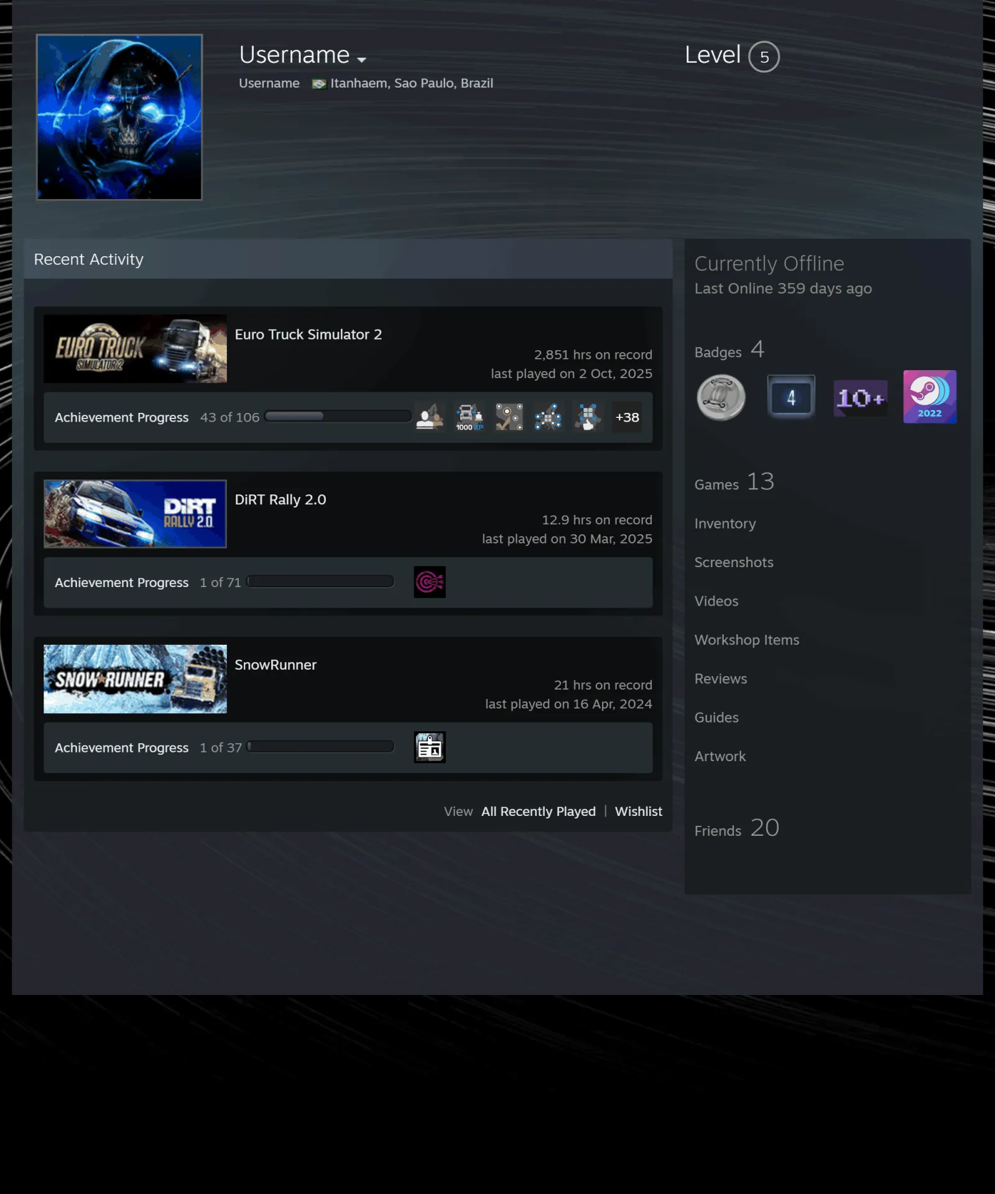Open Euro Truck Simulator 2 game banner

pos(135,349)
